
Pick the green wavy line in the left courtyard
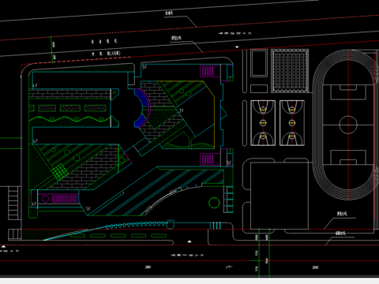tap(69, 120)
